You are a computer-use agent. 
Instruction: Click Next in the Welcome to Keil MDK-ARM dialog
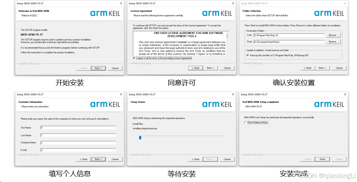98,68
